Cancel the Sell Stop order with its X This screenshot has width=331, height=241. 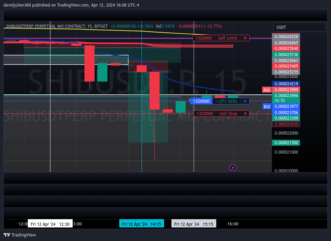coord(245,114)
